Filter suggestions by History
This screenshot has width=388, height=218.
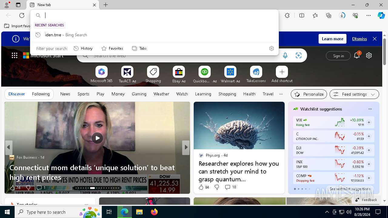tap(83, 48)
